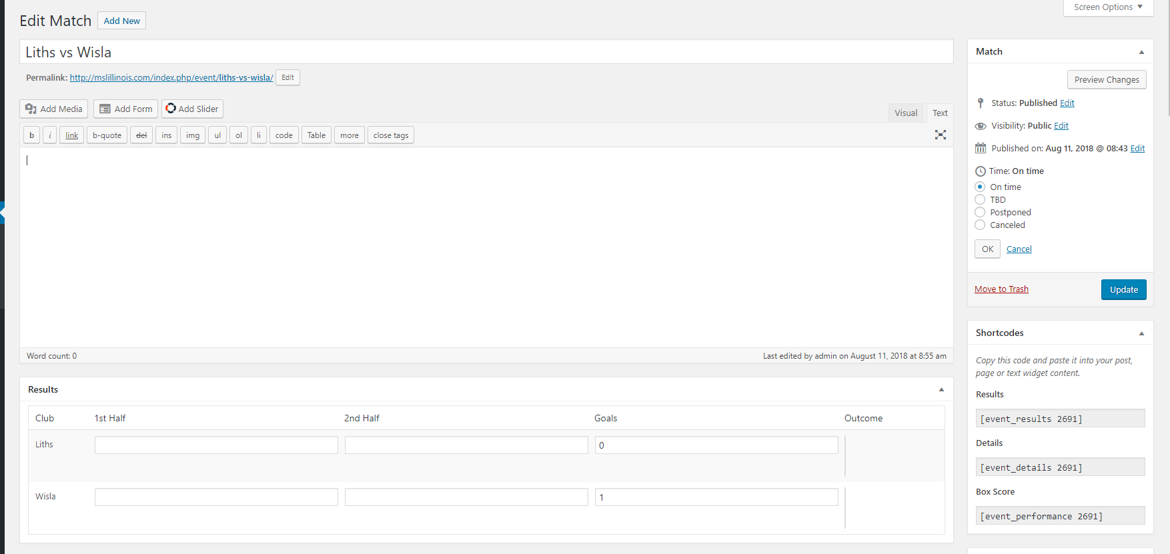The width and height of the screenshot is (1170, 554).
Task: Click the fullscreen distraction-free writing icon
Action: click(x=941, y=135)
